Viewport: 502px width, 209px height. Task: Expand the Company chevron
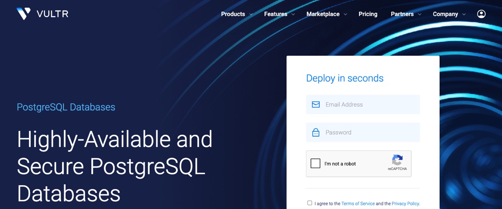coord(464,14)
